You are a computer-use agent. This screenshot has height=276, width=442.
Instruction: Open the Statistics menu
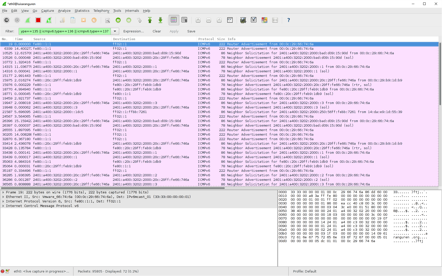pos(82,11)
